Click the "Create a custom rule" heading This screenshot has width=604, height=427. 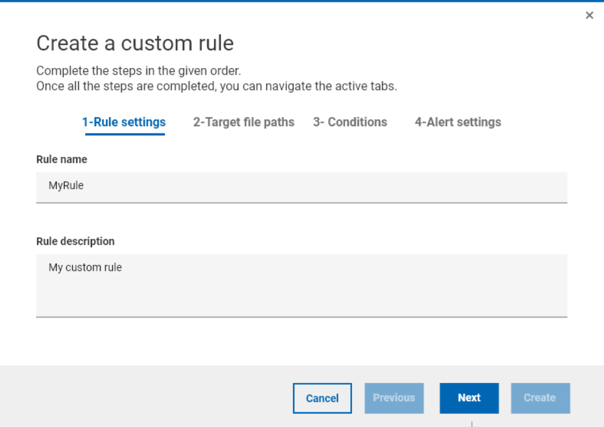click(135, 43)
